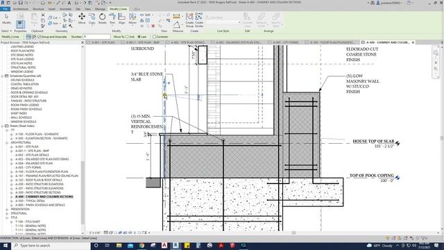Click the red Delete X icon

[x=153, y=26]
